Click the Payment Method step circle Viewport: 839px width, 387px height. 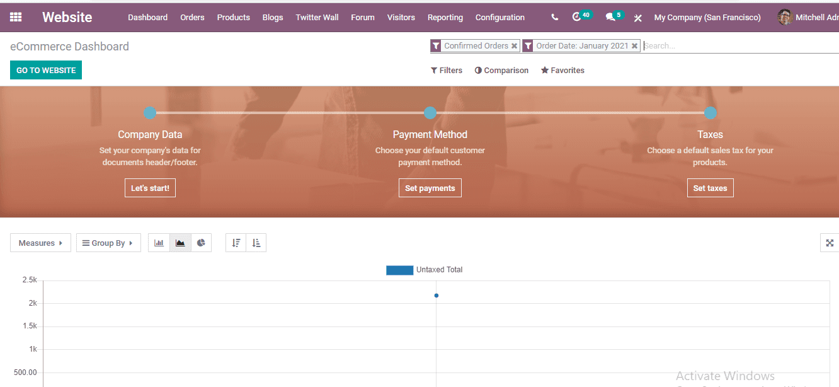tap(430, 113)
